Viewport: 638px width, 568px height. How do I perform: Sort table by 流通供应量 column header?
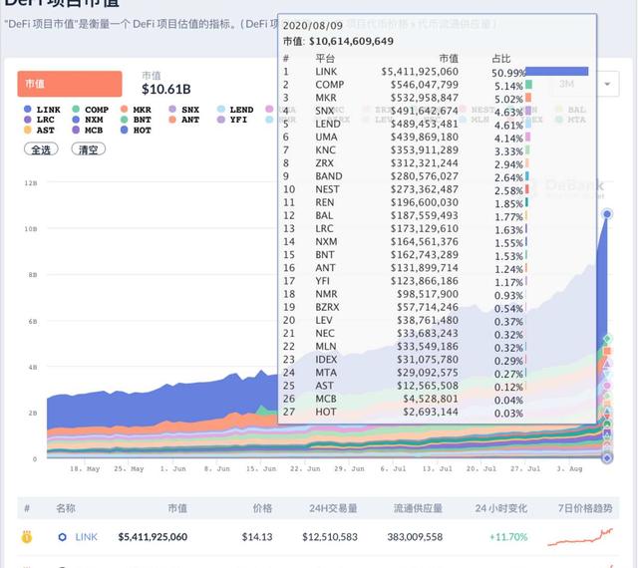point(418,508)
